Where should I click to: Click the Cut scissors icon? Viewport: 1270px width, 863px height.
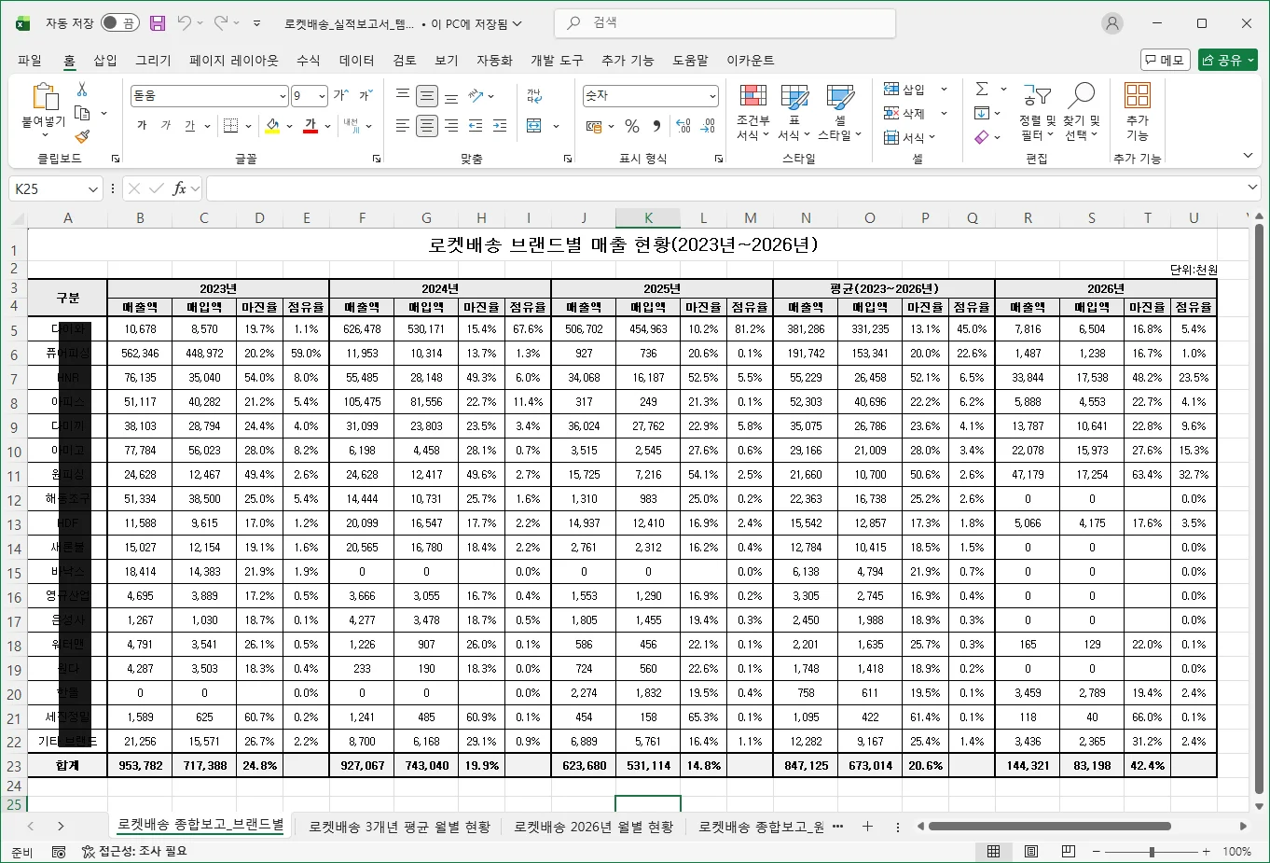82,90
